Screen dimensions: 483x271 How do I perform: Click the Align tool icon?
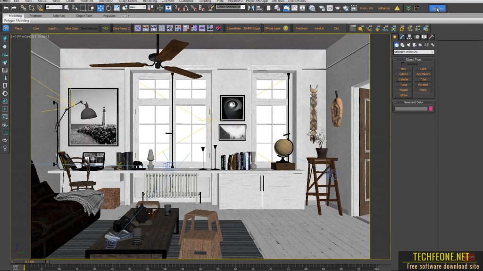(x=259, y=8)
